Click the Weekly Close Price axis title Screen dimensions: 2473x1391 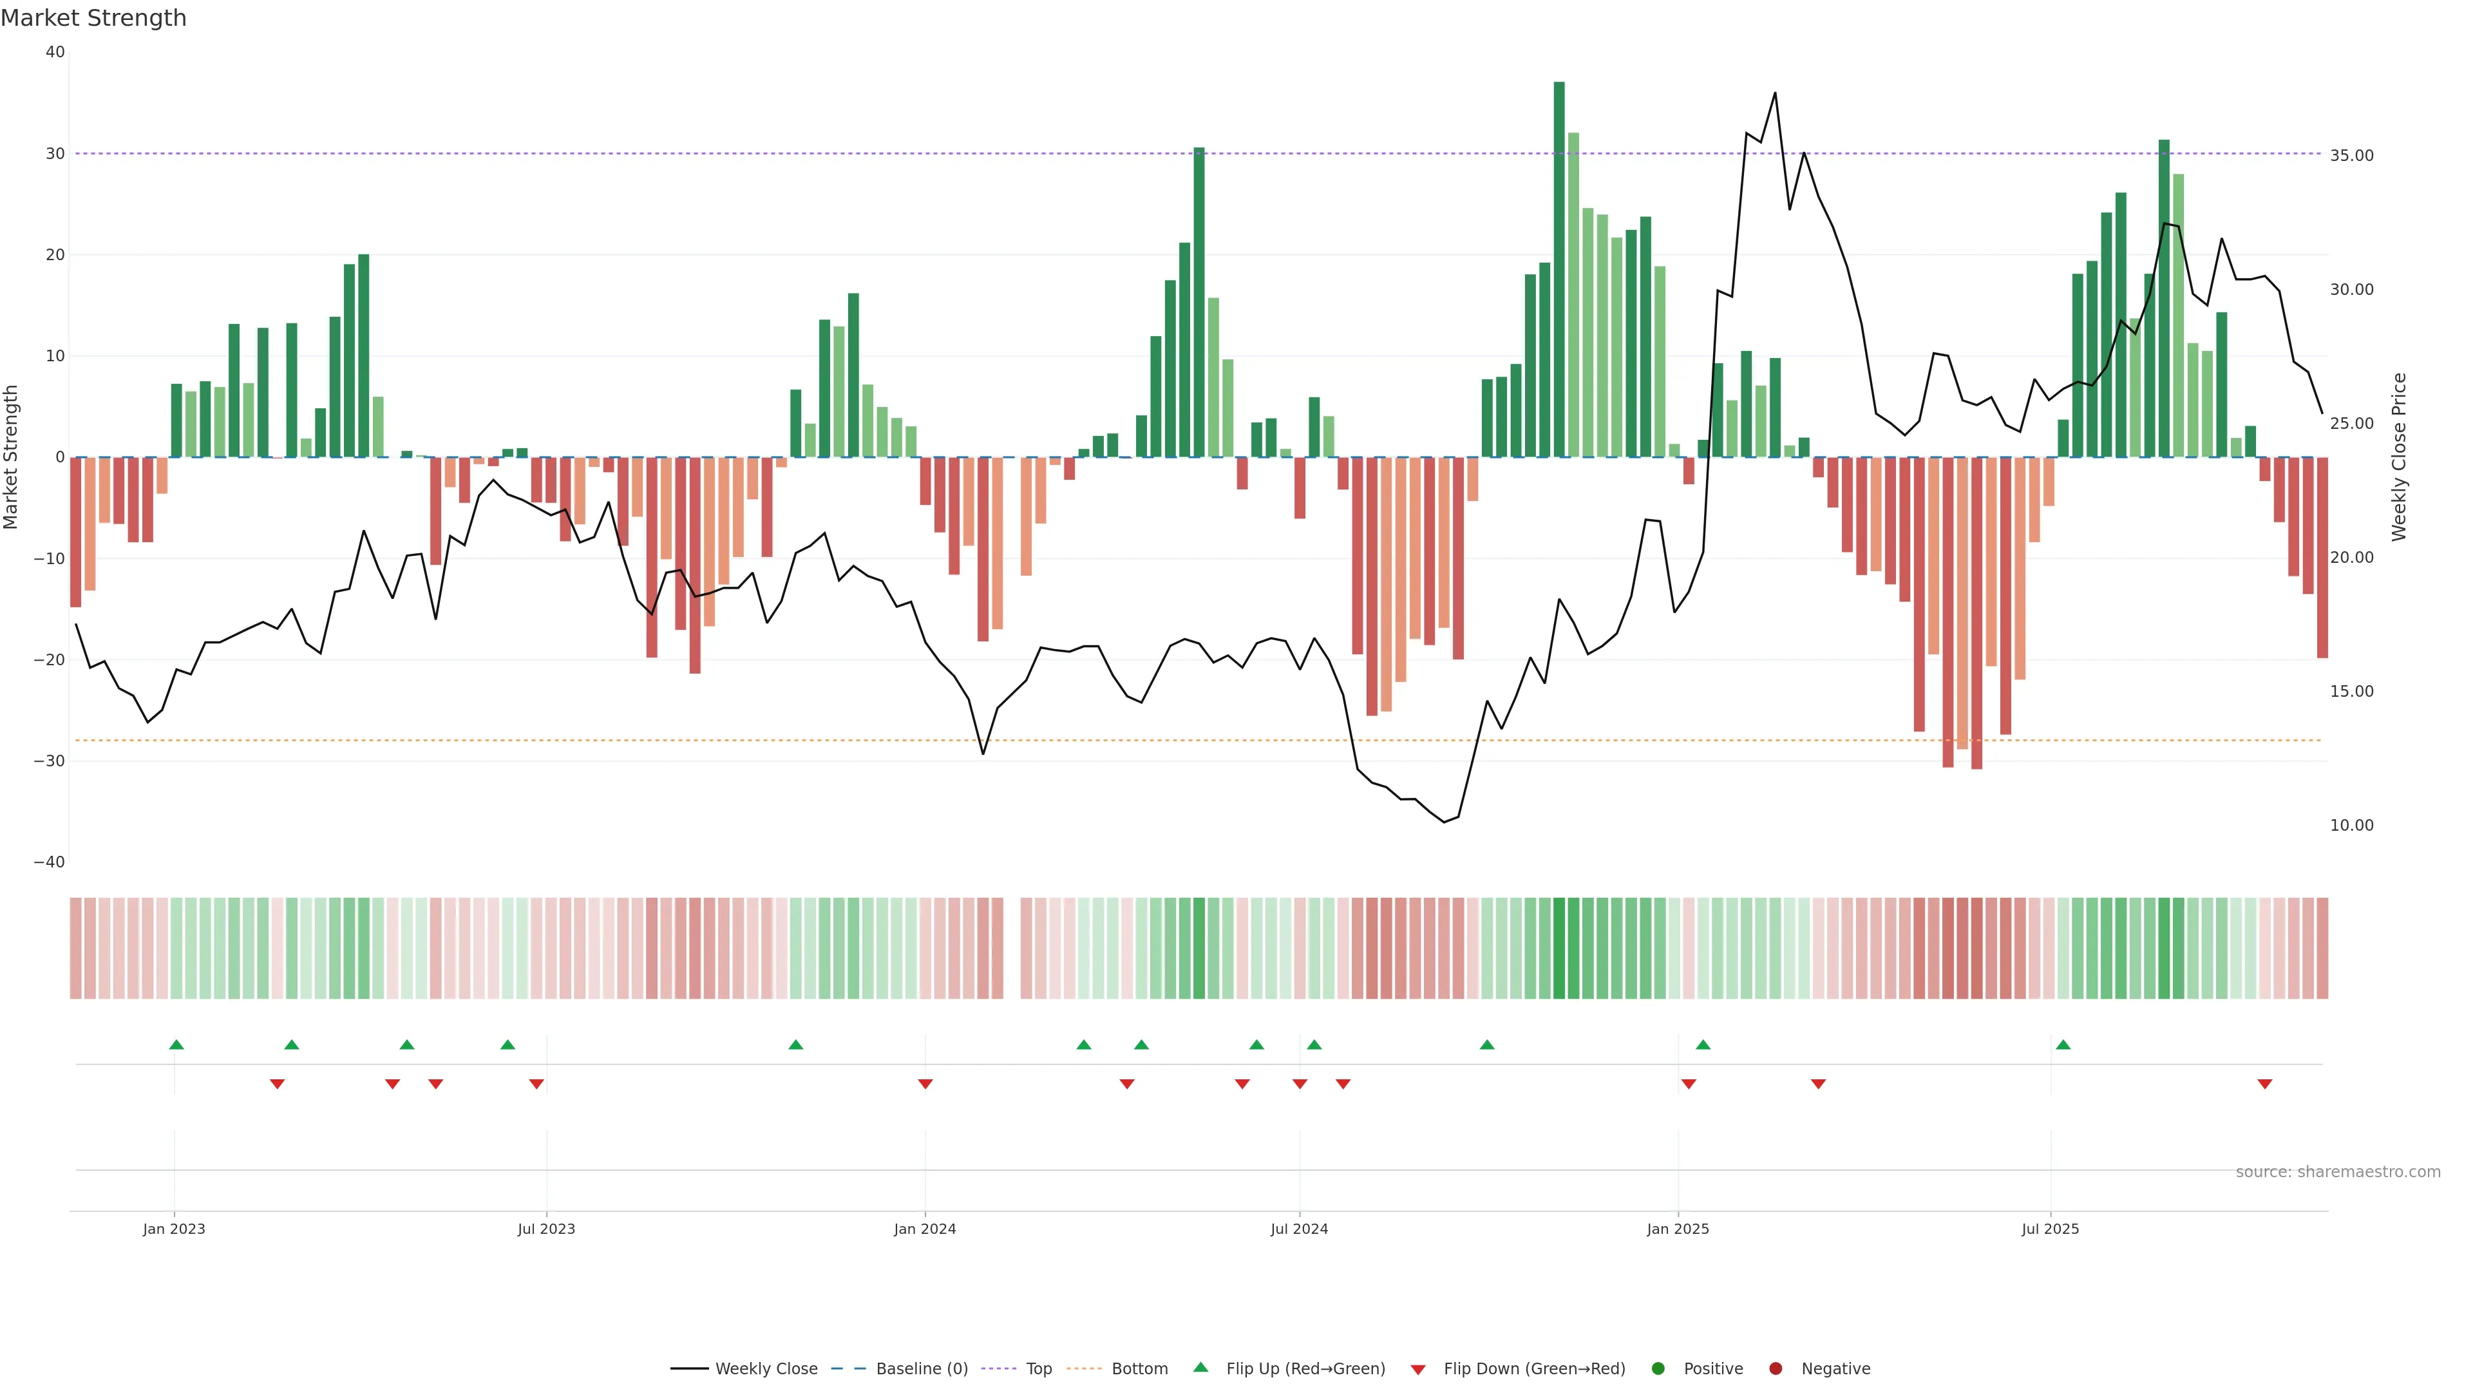2399,457
